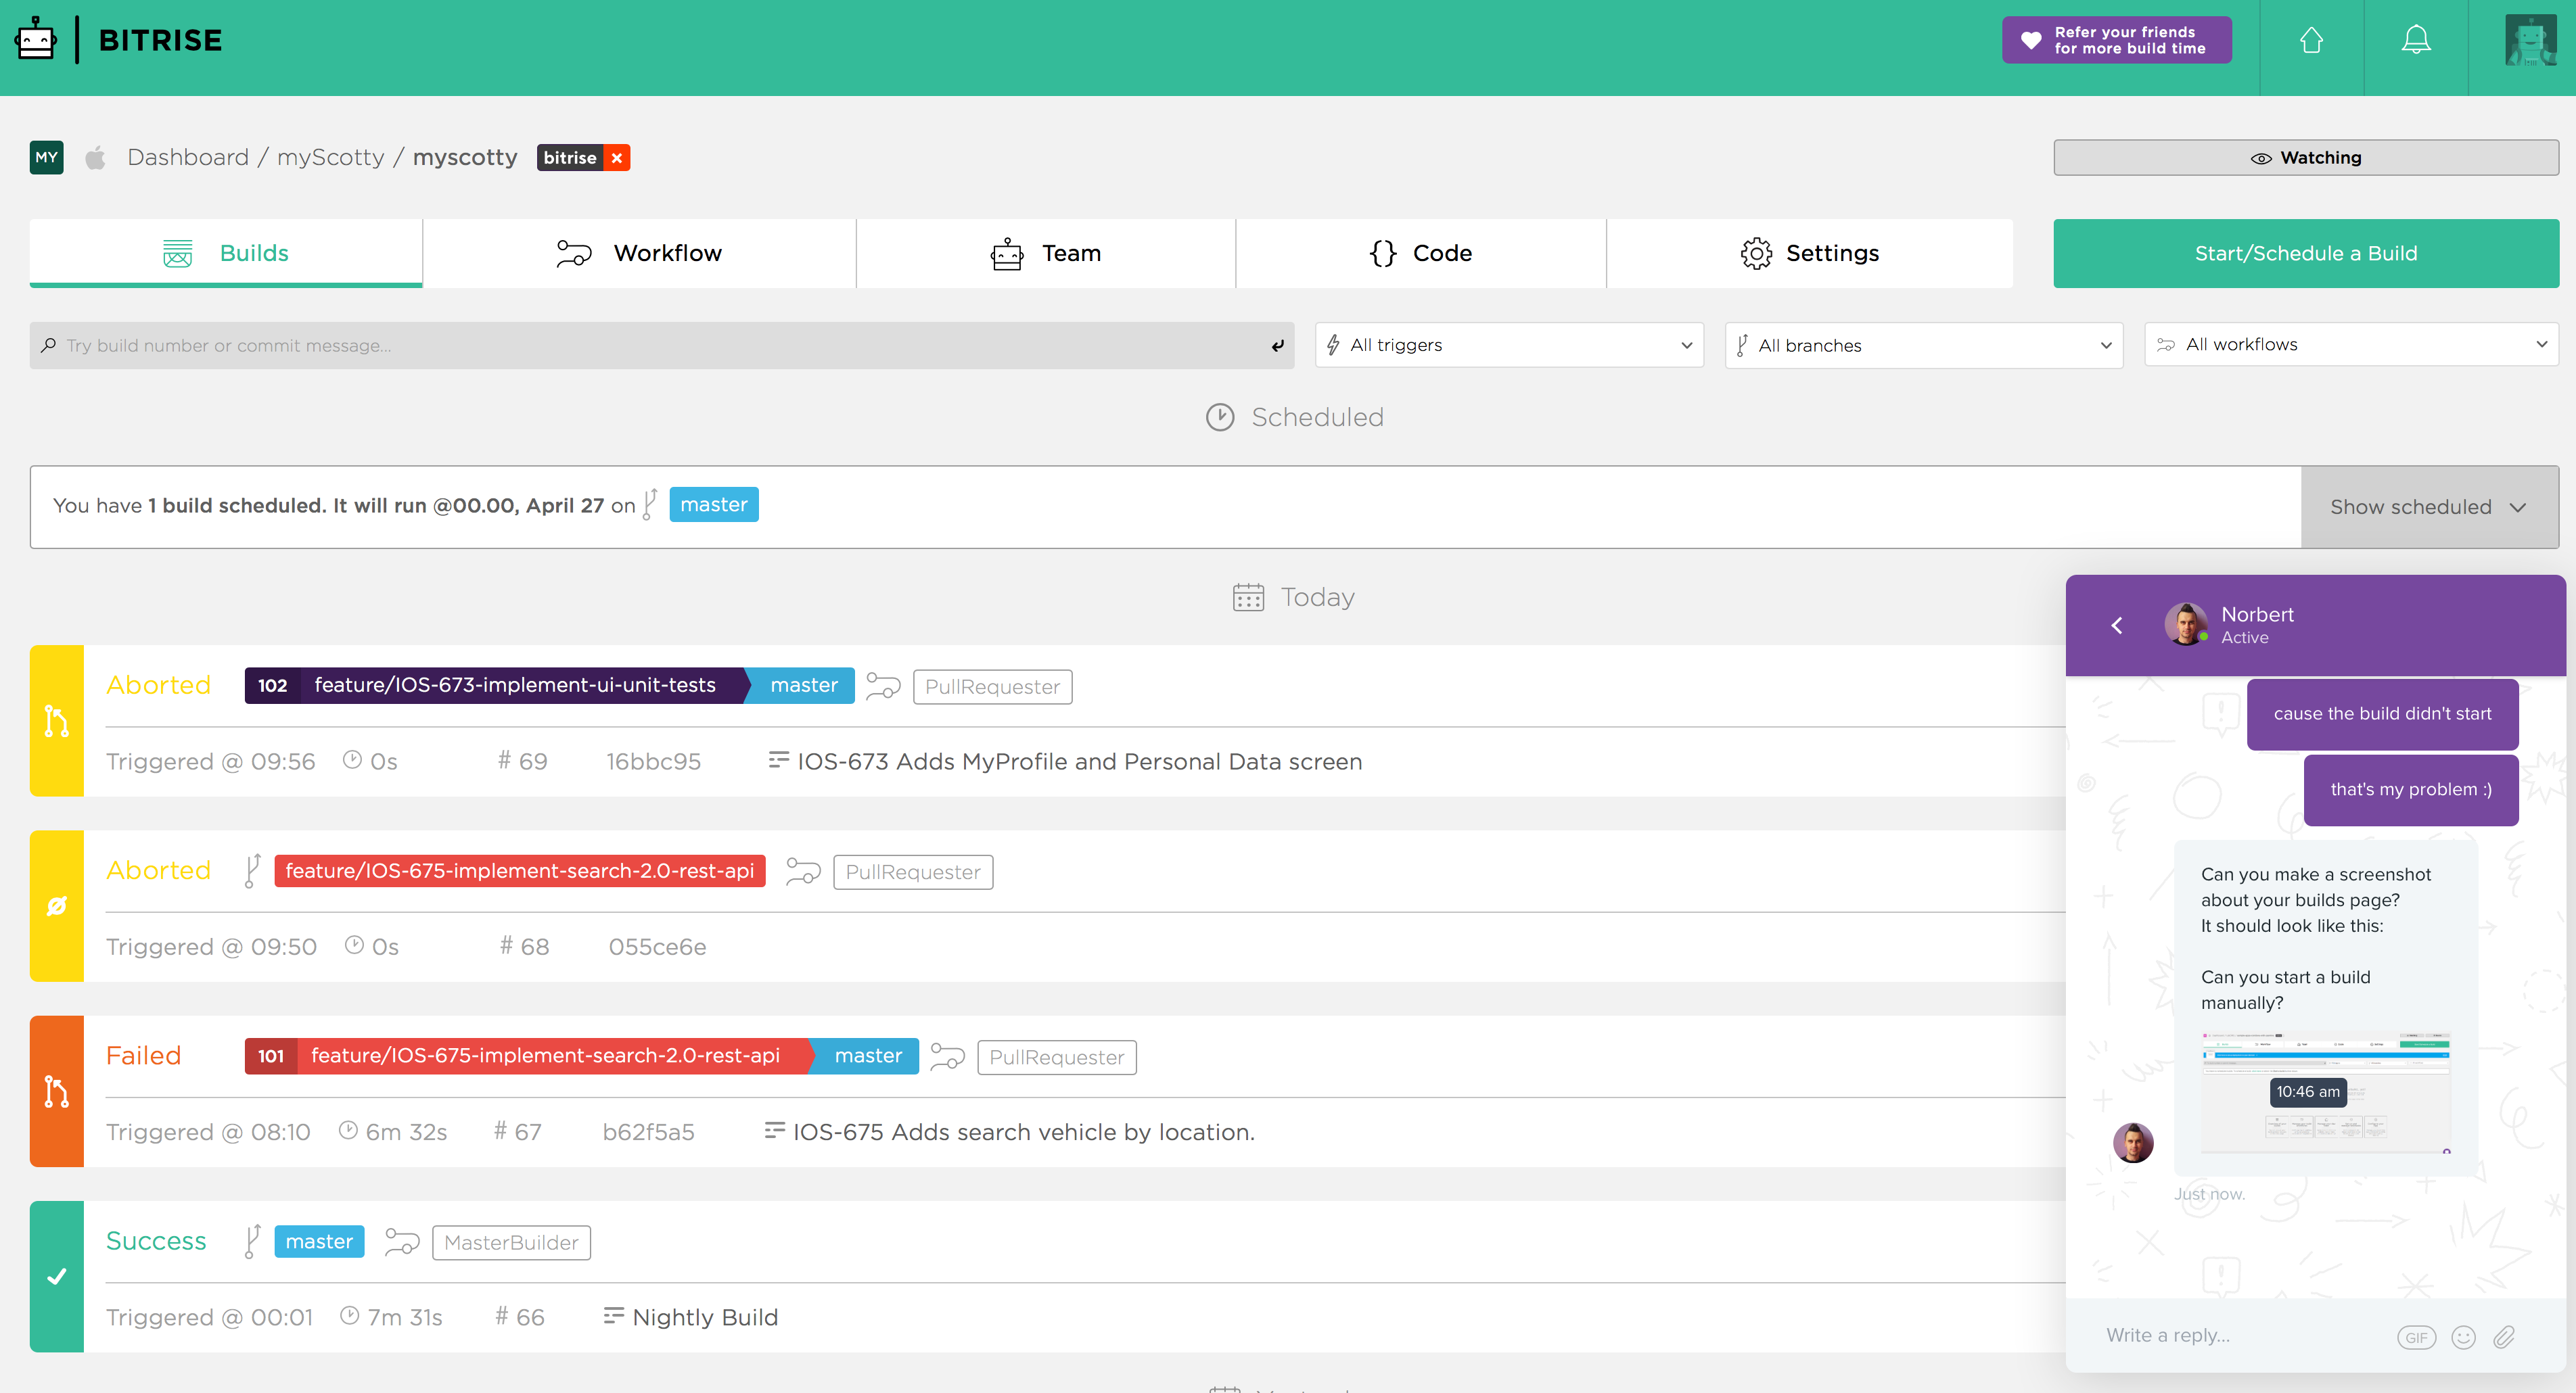
Task: Remove the bitrise tag with x
Action: pos(617,158)
